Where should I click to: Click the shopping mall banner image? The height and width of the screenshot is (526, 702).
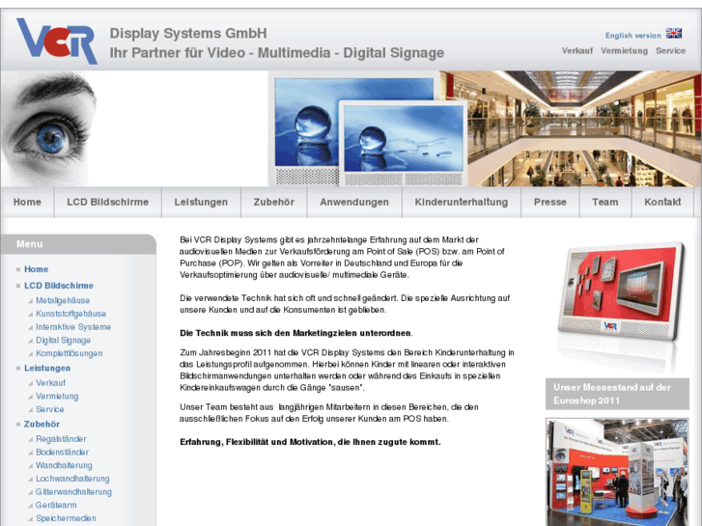click(582, 128)
